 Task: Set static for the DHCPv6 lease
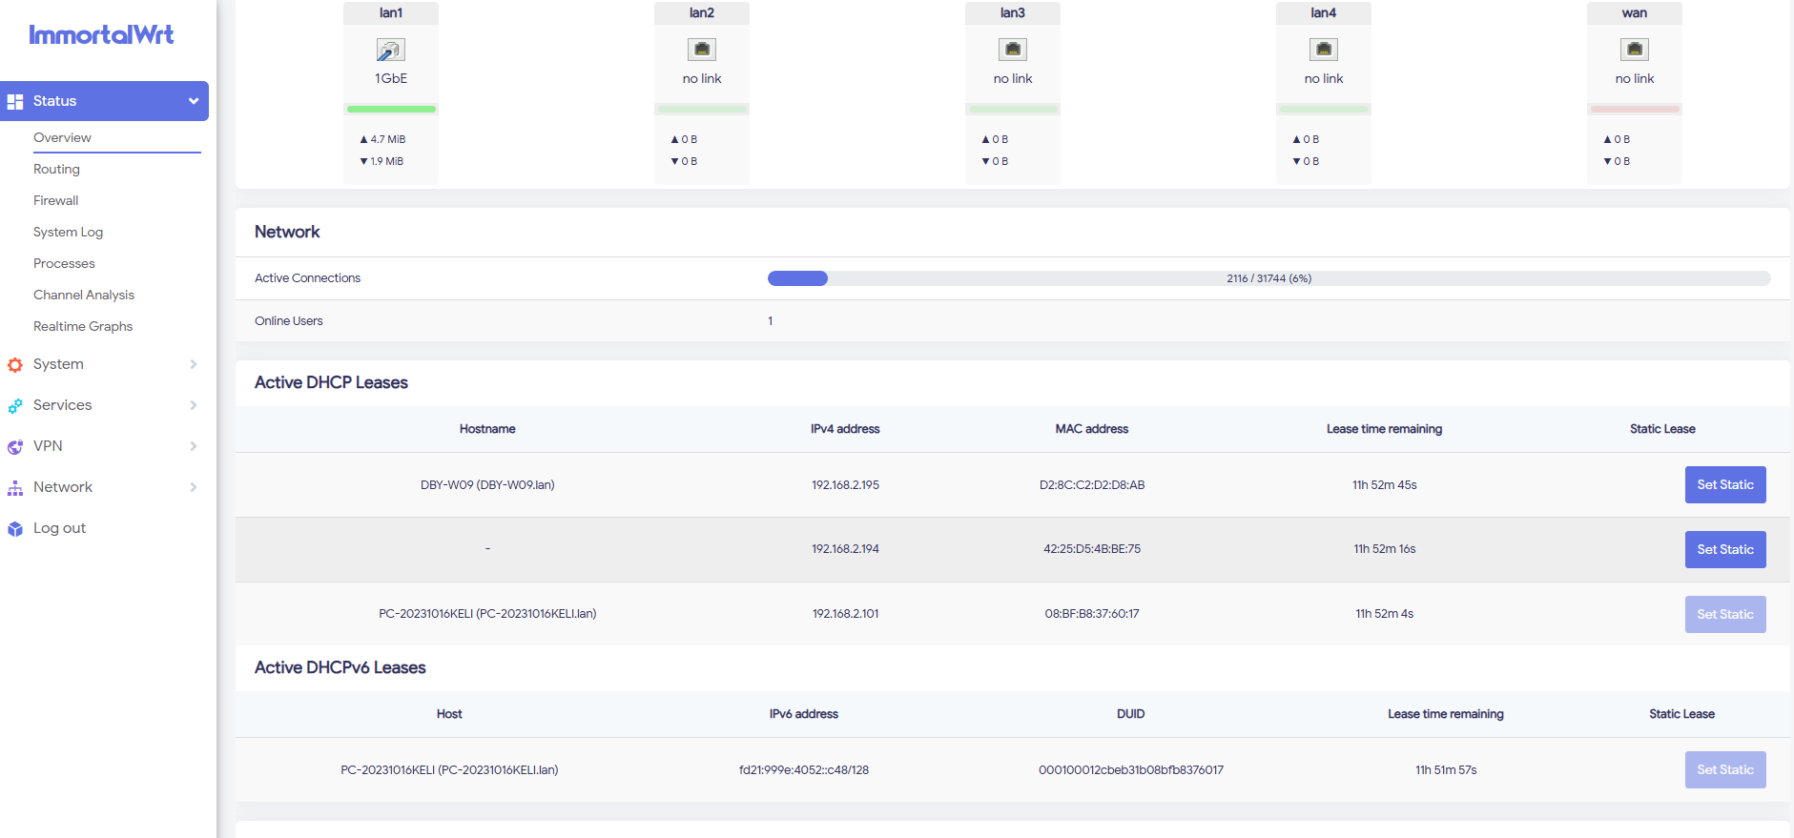[1725, 769]
